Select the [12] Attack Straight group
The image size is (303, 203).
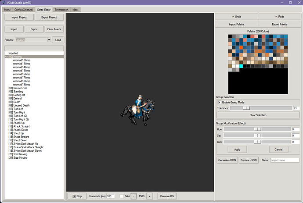(19, 126)
